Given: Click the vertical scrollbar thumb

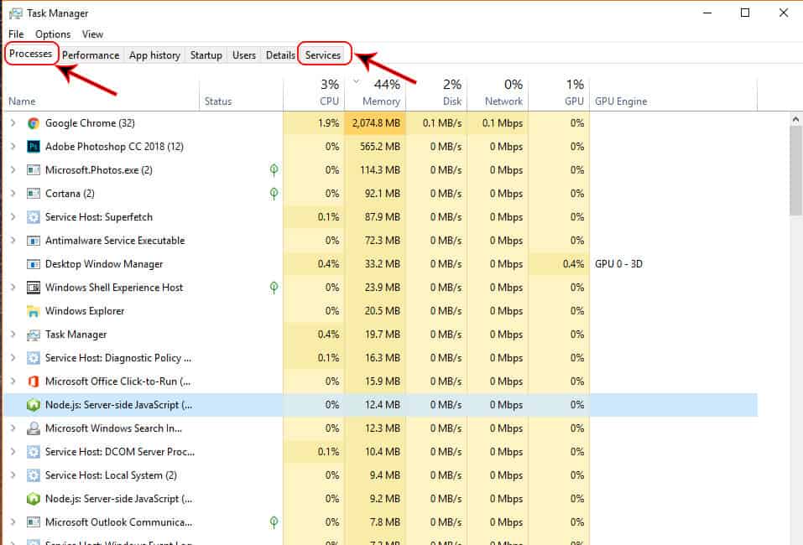Looking at the screenshot, I should click(795, 171).
